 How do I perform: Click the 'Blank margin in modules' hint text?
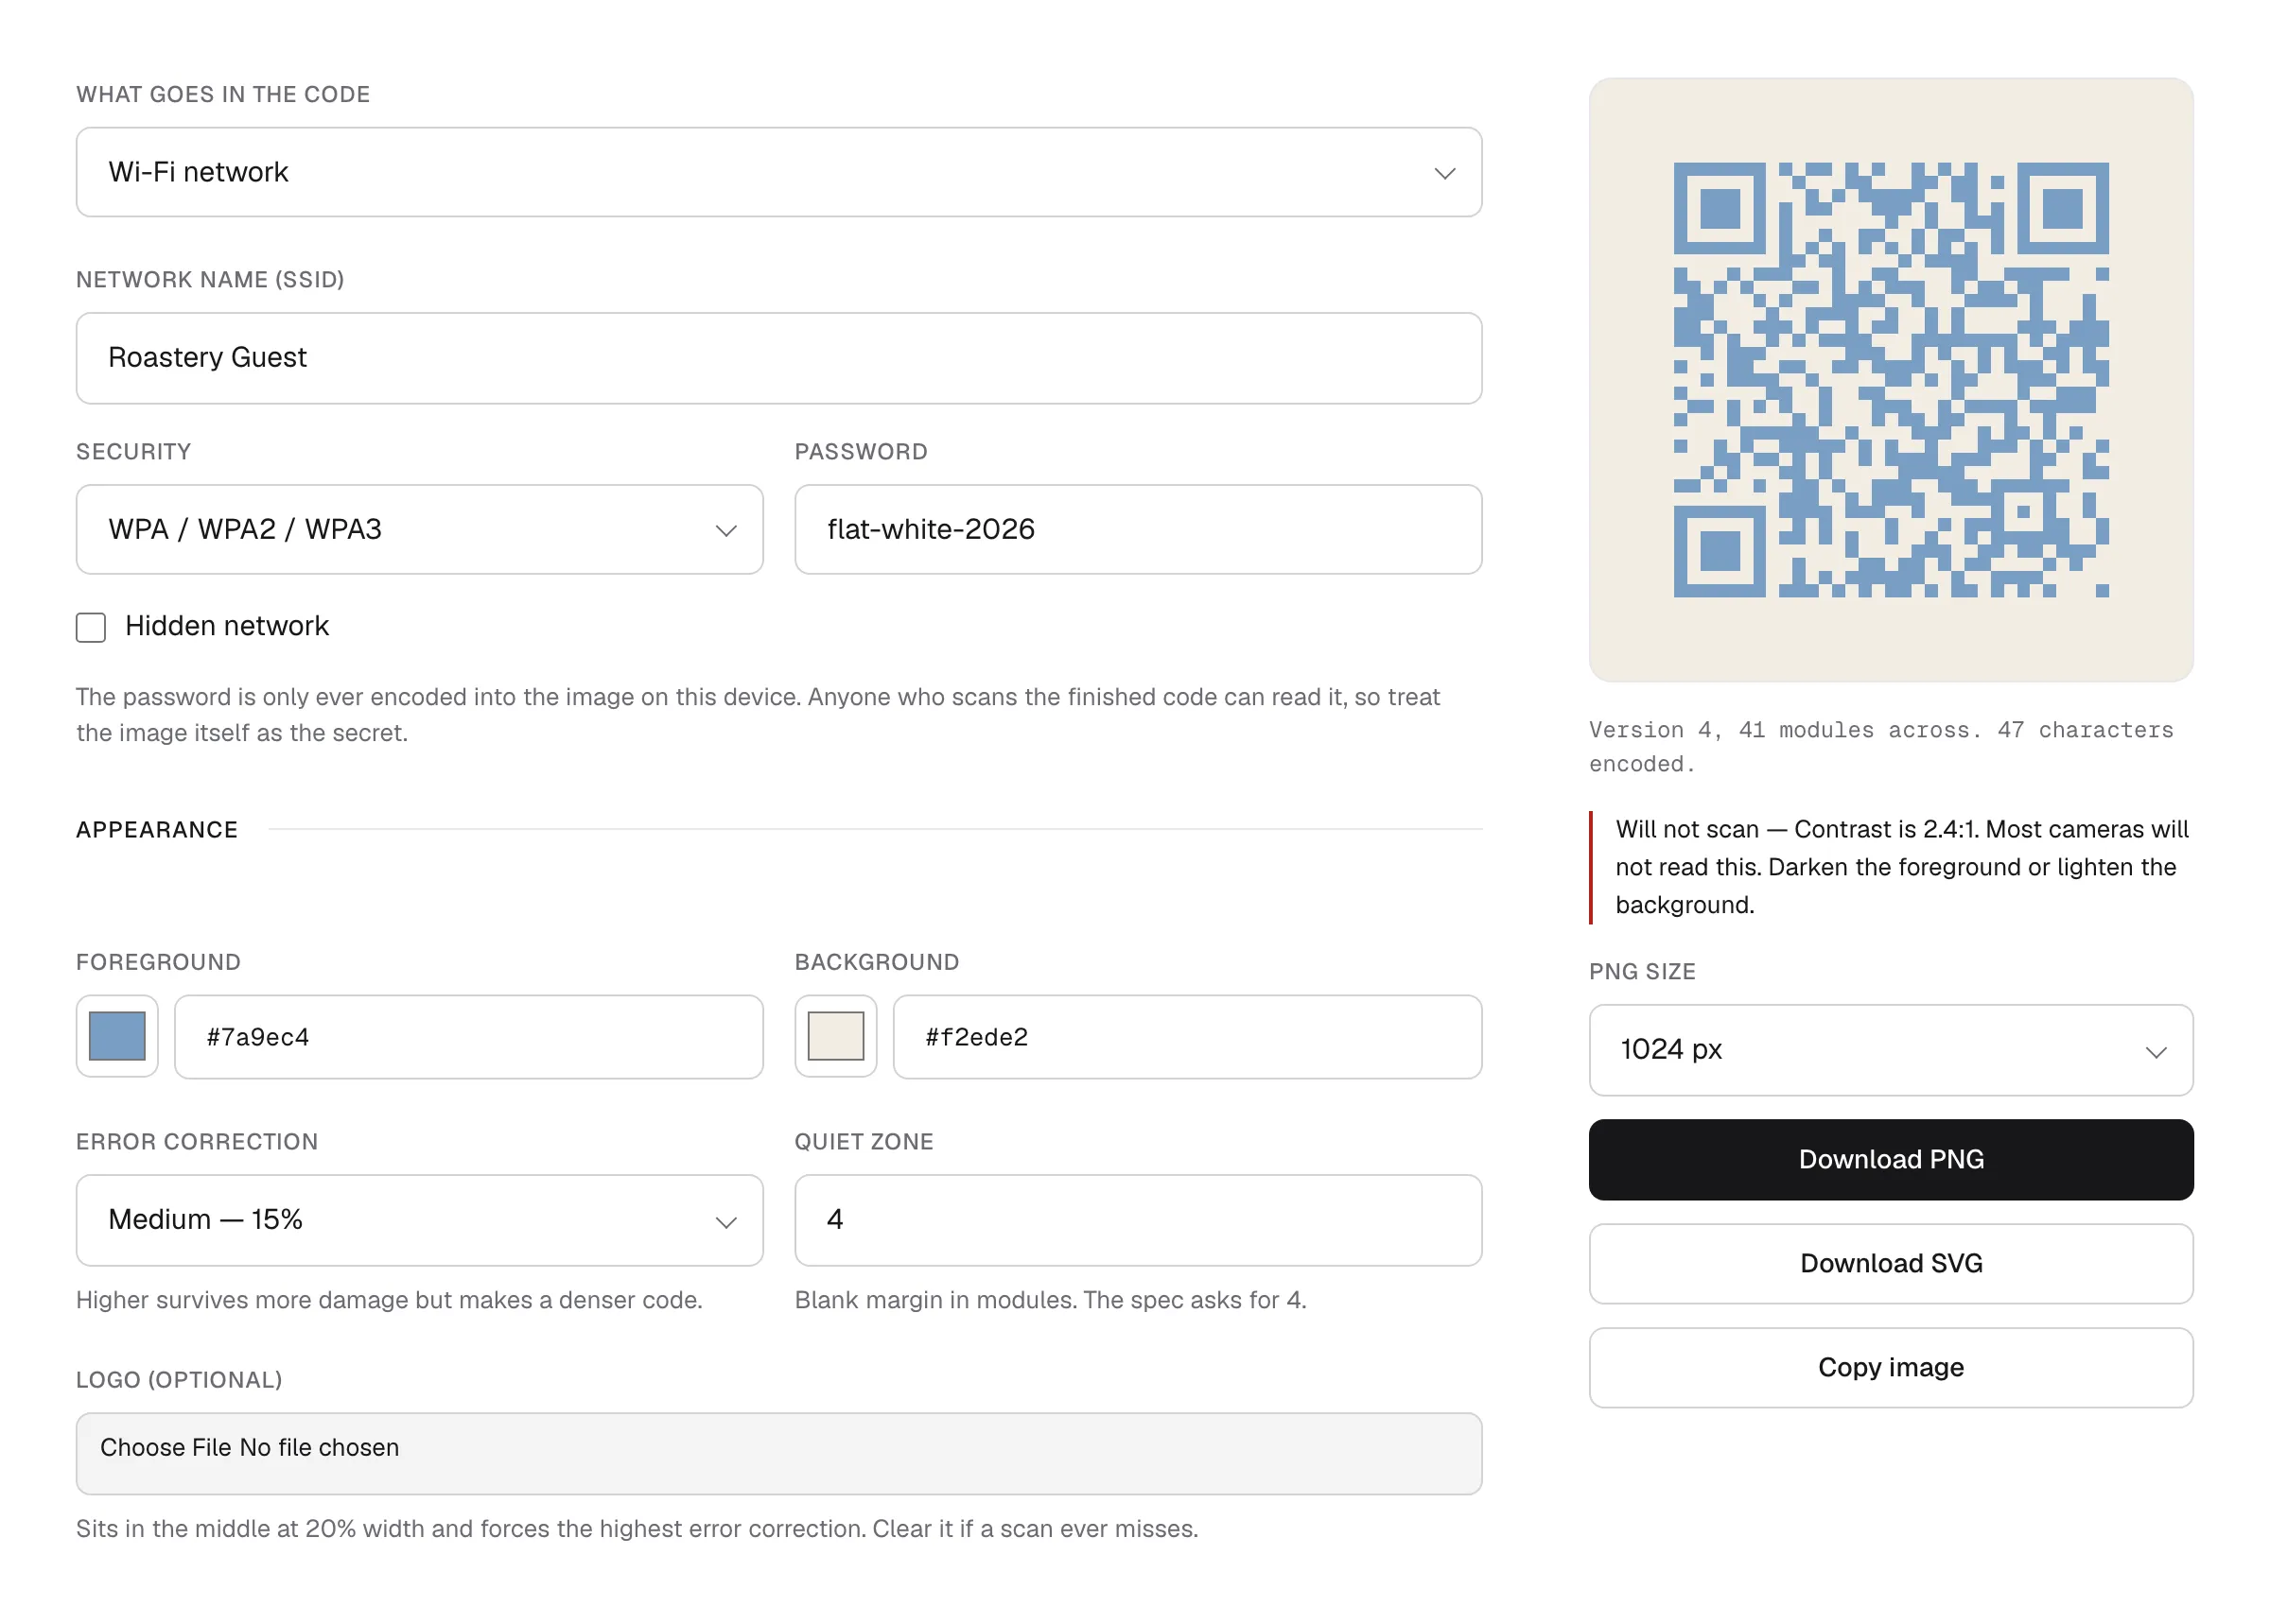point(1050,1300)
